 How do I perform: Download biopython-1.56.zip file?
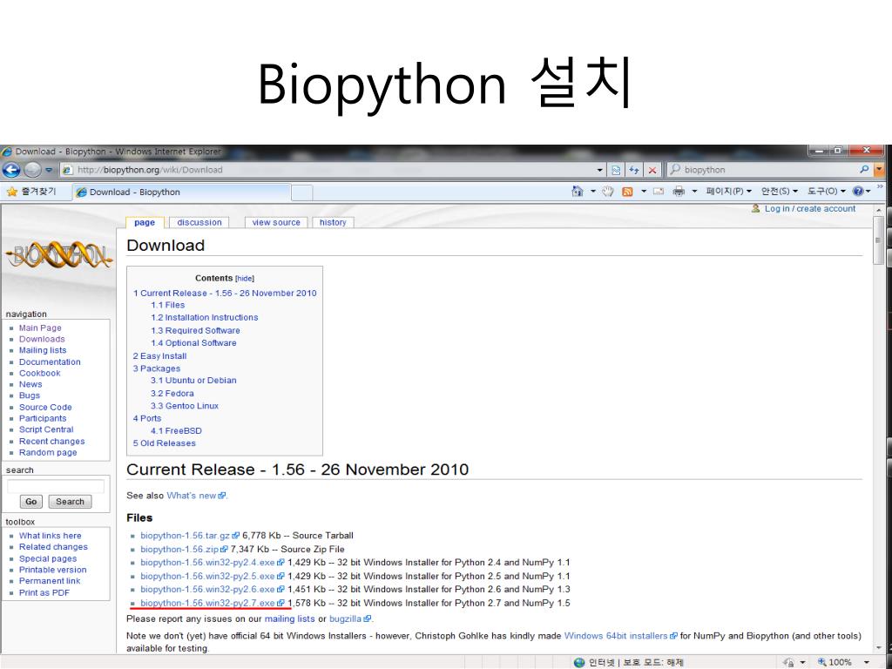184,549
